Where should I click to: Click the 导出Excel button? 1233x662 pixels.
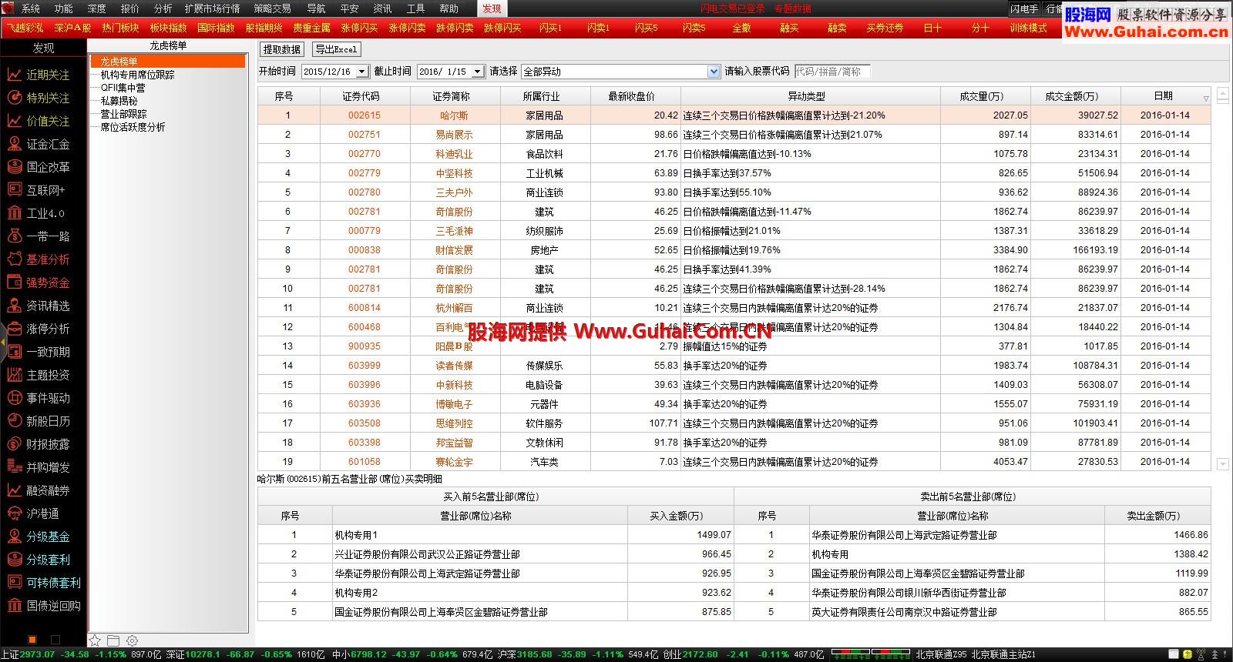tap(336, 49)
